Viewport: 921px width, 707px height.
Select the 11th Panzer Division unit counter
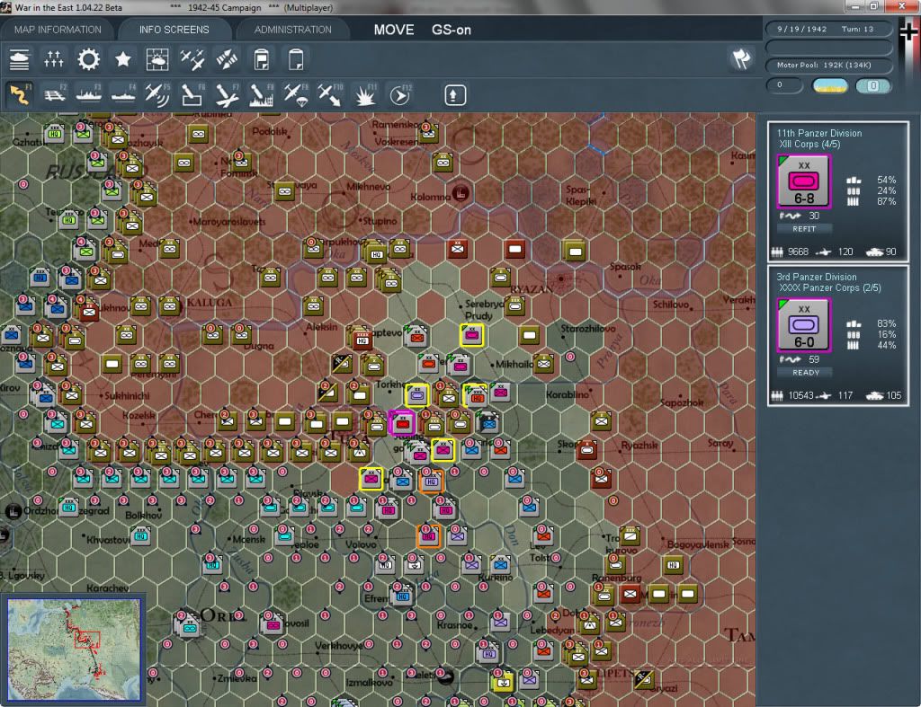pos(803,181)
